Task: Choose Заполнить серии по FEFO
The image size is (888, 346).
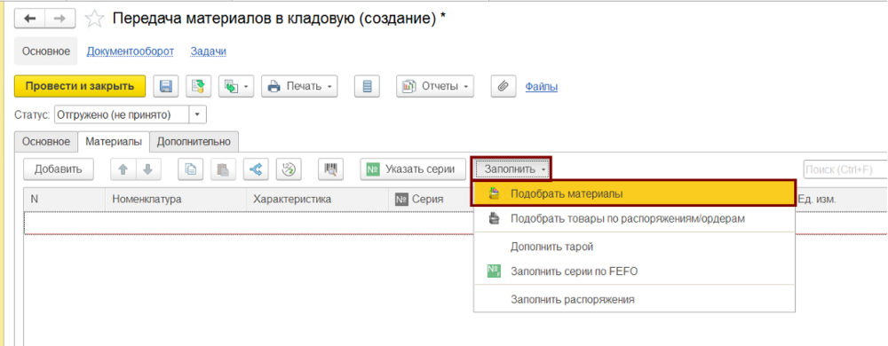Action: [x=634, y=271]
